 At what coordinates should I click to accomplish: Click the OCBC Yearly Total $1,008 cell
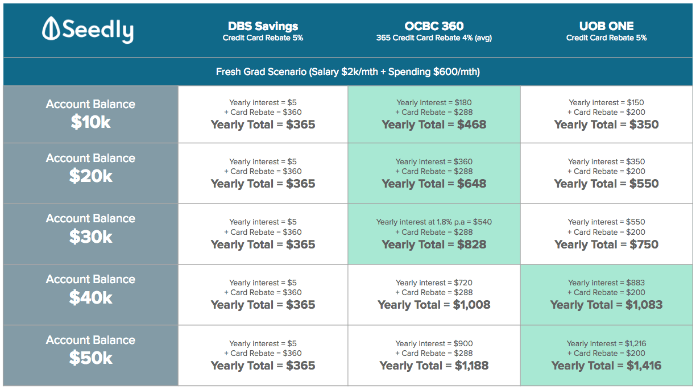pyautogui.click(x=434, y=294)
